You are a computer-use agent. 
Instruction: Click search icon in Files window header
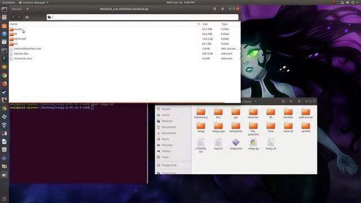(x=283, y=101)
